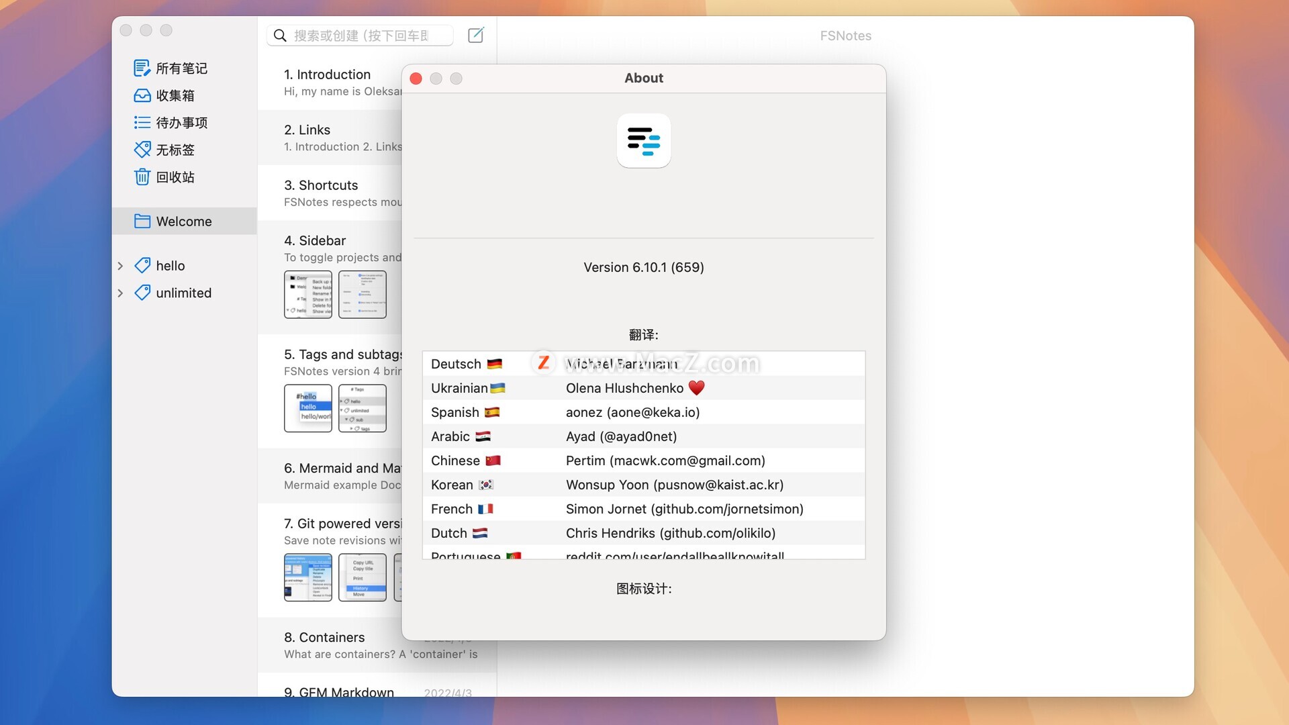
Task: Click 'Ayad (@ayad0net)' cell
Action: pos(622,436)
